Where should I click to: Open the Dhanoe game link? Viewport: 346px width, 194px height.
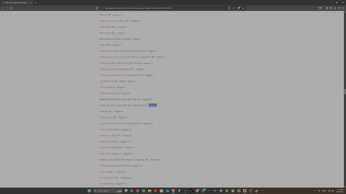[x=103, y=15]
